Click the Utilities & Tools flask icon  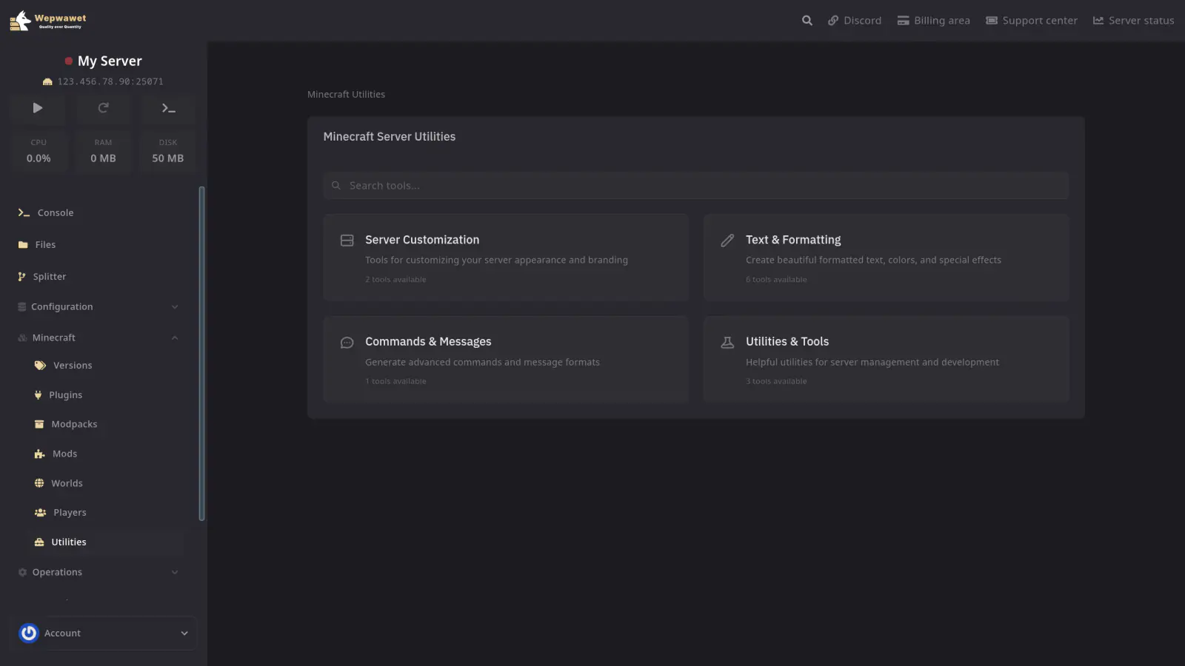[727, 343]
